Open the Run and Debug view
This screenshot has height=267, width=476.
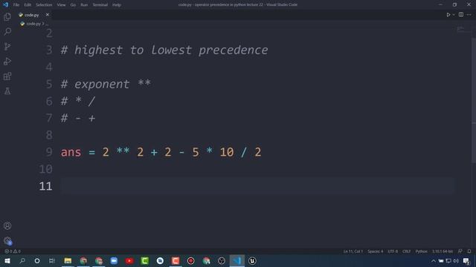[x=7, y=61]
